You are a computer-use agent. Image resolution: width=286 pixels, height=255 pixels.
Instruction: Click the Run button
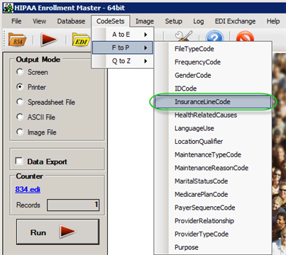pyautogui.click(x=57, y=232)
